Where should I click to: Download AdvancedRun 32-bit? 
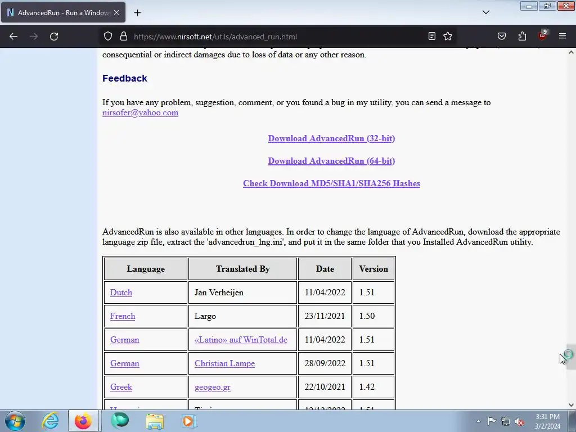[331, 138]
